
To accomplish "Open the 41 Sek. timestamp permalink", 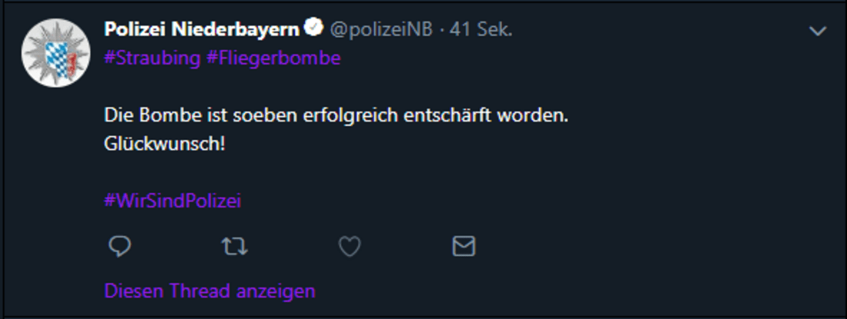I will (482, 29).
